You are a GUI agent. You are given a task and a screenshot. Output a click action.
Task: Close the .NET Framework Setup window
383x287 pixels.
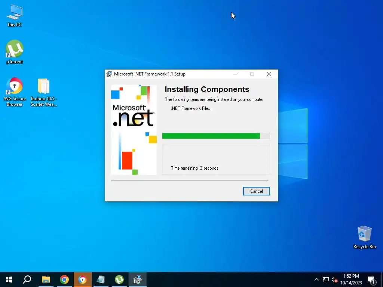pyautogui.click(x=269, y=74)
